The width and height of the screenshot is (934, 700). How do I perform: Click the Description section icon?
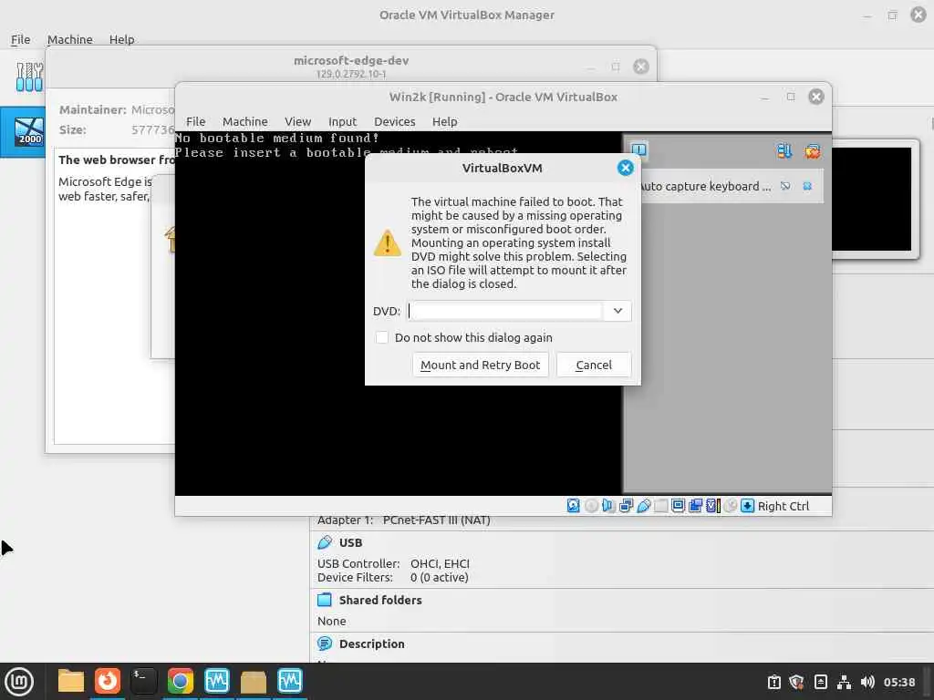(325, 643)
